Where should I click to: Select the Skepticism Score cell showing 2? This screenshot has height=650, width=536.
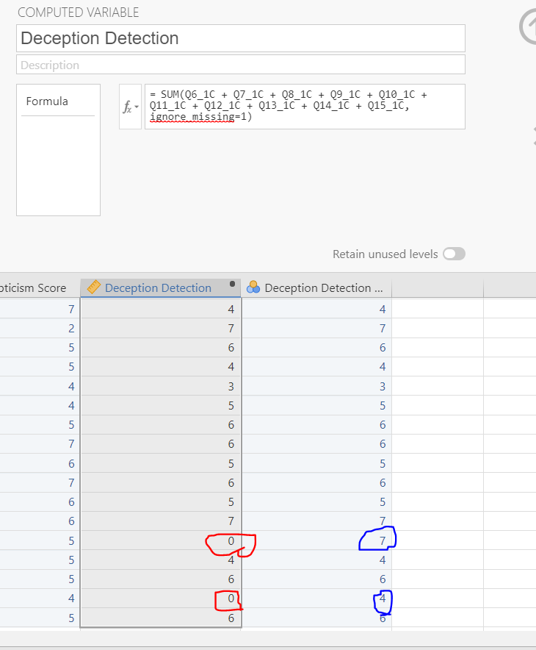[x=40, y=329]
